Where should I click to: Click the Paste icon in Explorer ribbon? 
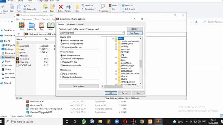[19, 7]
